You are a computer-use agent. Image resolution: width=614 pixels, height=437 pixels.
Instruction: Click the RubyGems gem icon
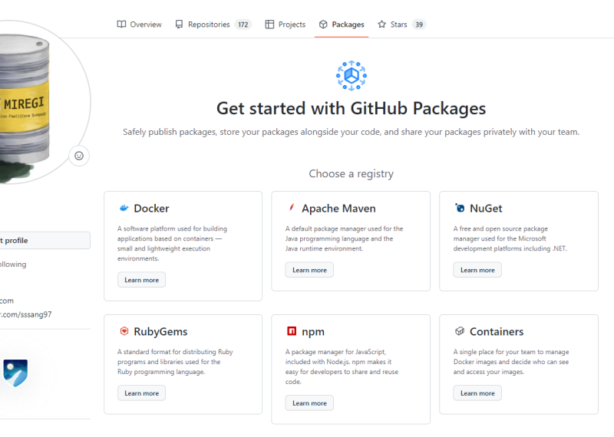click(124, 332)
